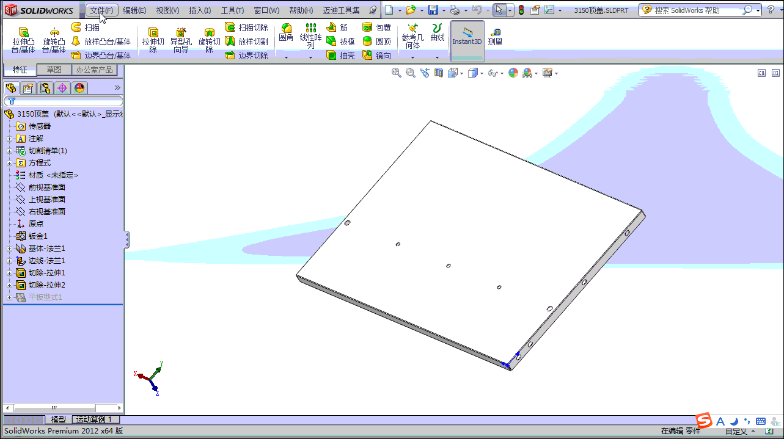
Task: Expand the 切割清单(1) tree node
Action: click(10, 151)
